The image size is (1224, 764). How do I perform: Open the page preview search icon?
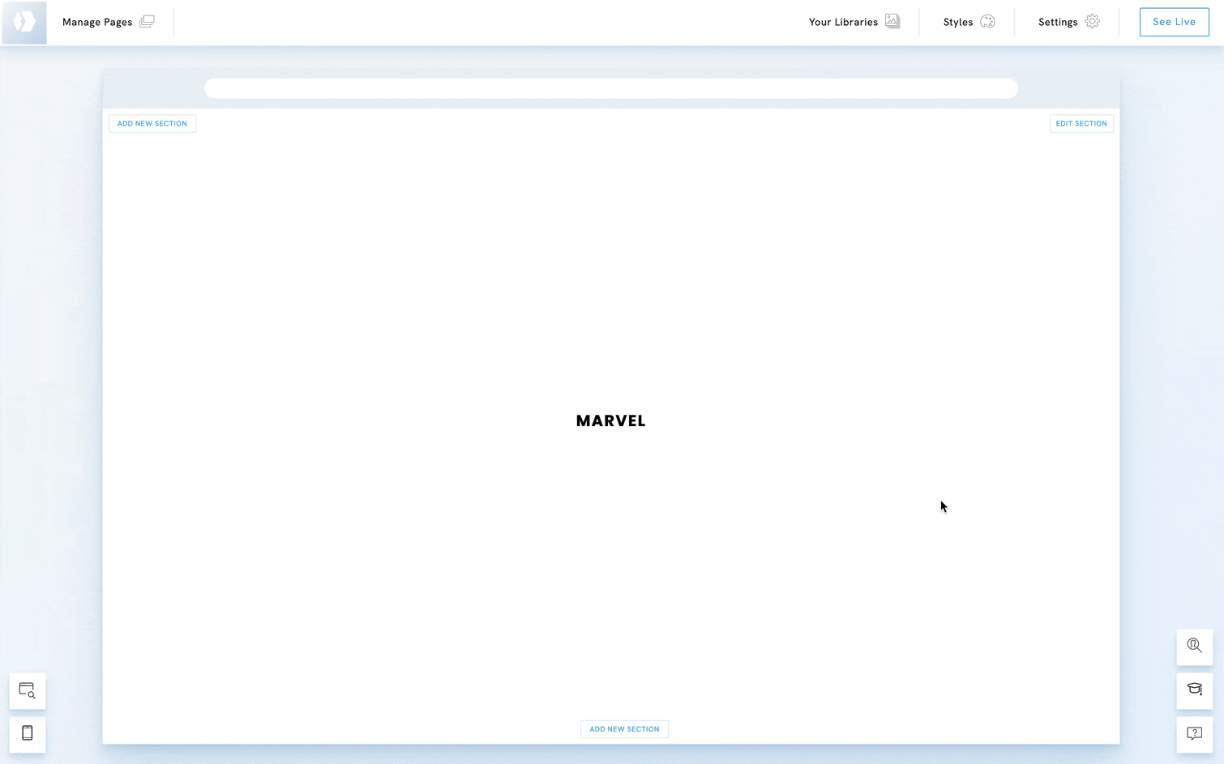tap(28, 691)
